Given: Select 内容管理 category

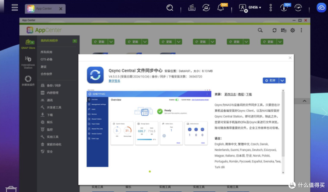Looking at the screenshot, I should 53,93.
